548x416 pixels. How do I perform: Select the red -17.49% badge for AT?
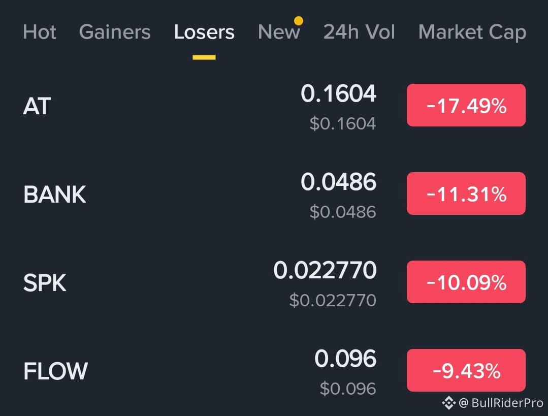[x=466, y=106]
